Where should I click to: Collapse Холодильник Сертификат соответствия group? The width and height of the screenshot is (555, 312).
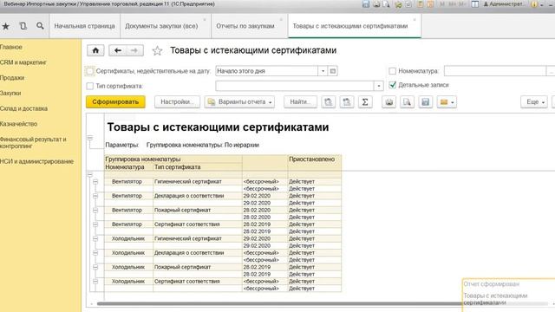pos(95,282)
